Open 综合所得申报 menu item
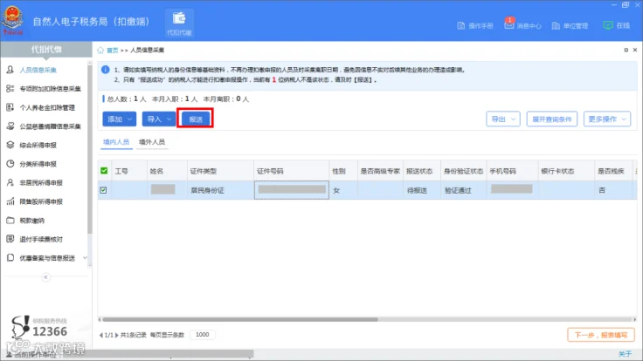Image resolution: width=643 pixels, height=361 pixels. click(x=38, y=146)
